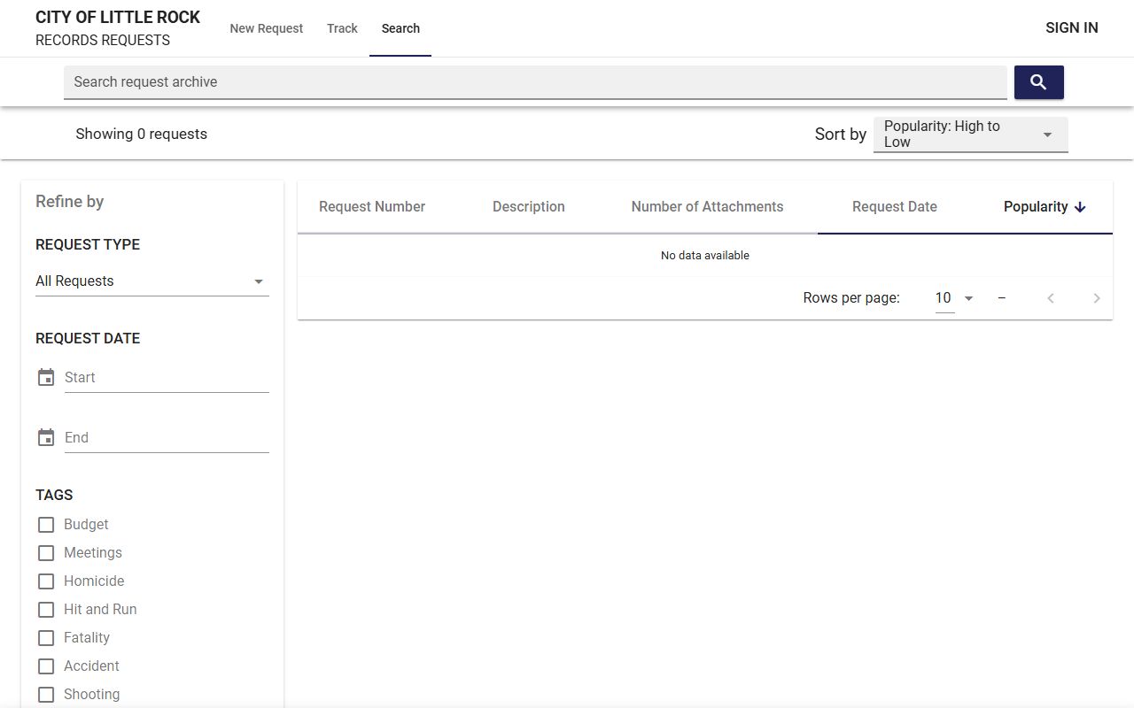Sort by Popularity column header
Image resolution: width=1134 pixels, height=708 pixels.
point(1045,207)
